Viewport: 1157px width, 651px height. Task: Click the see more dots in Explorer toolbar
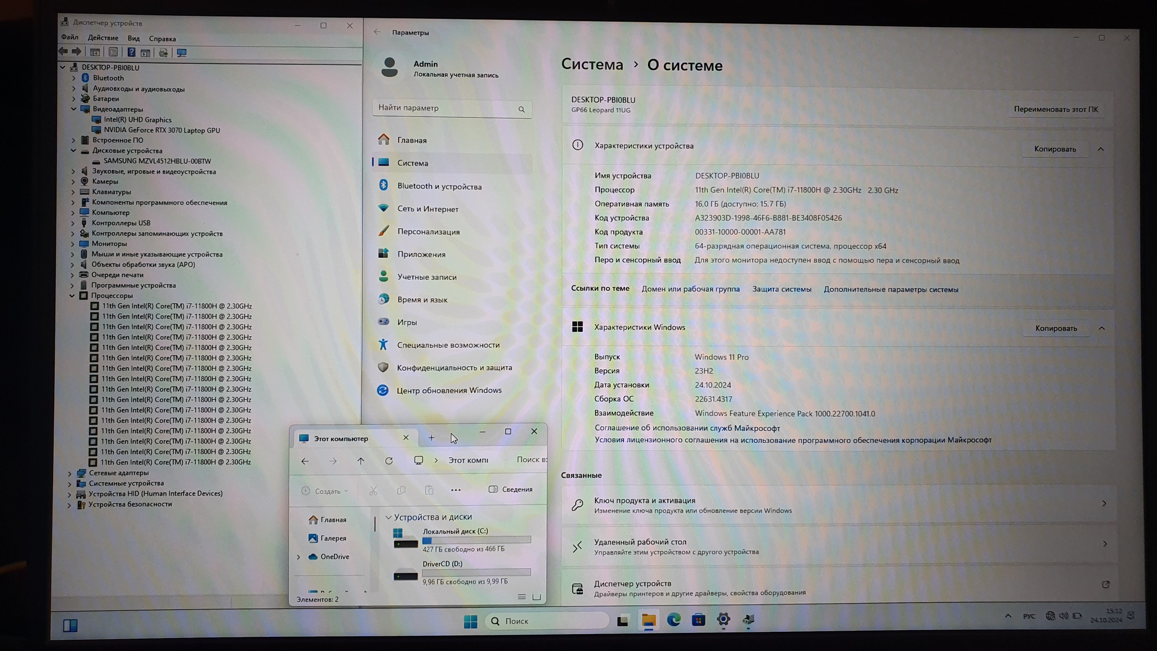pyautogui.click(x=455, y=490)
